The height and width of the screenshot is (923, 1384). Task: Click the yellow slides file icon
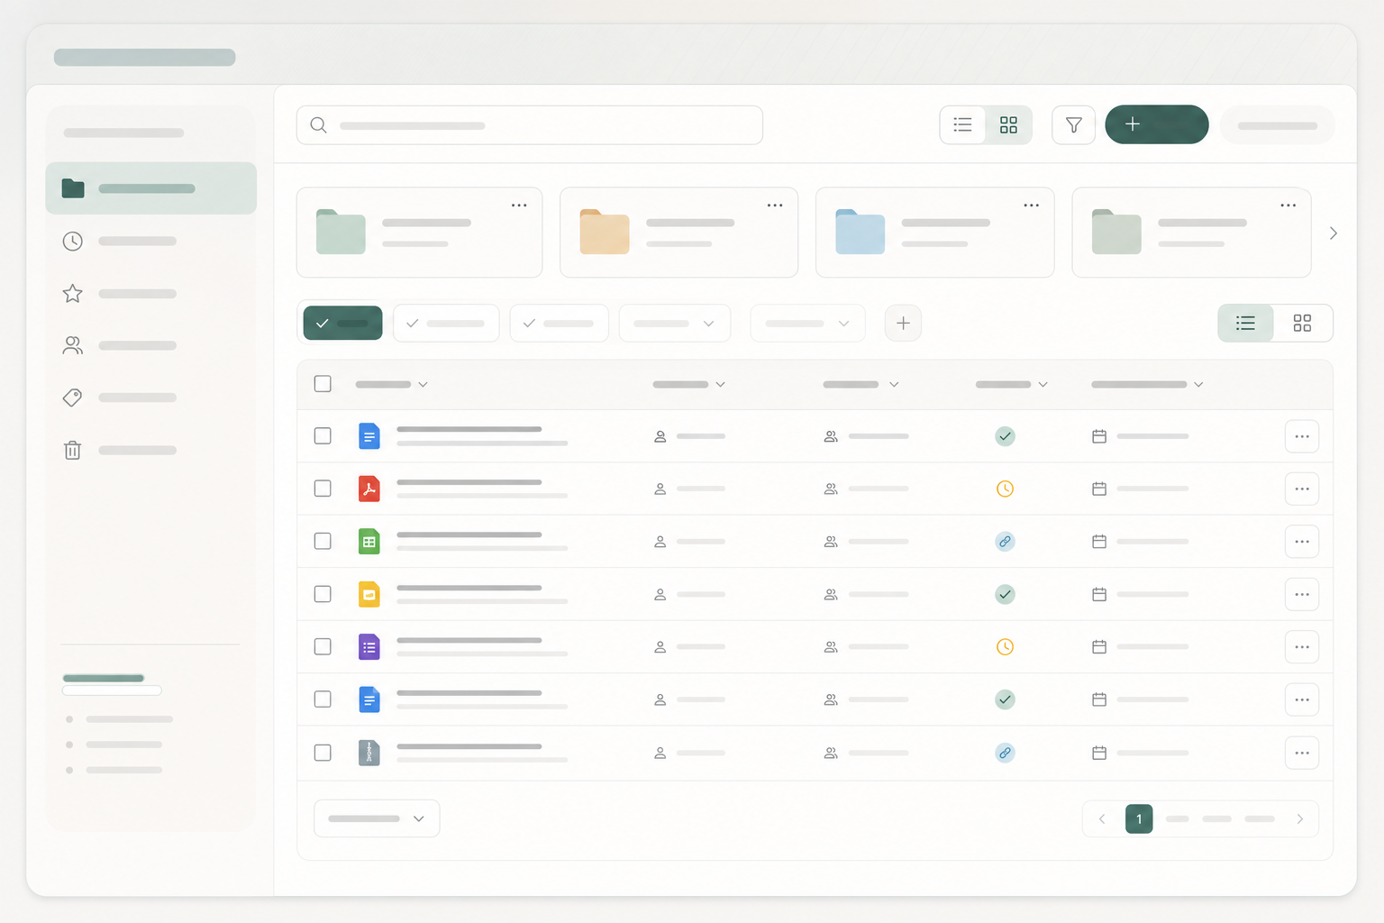369,594
